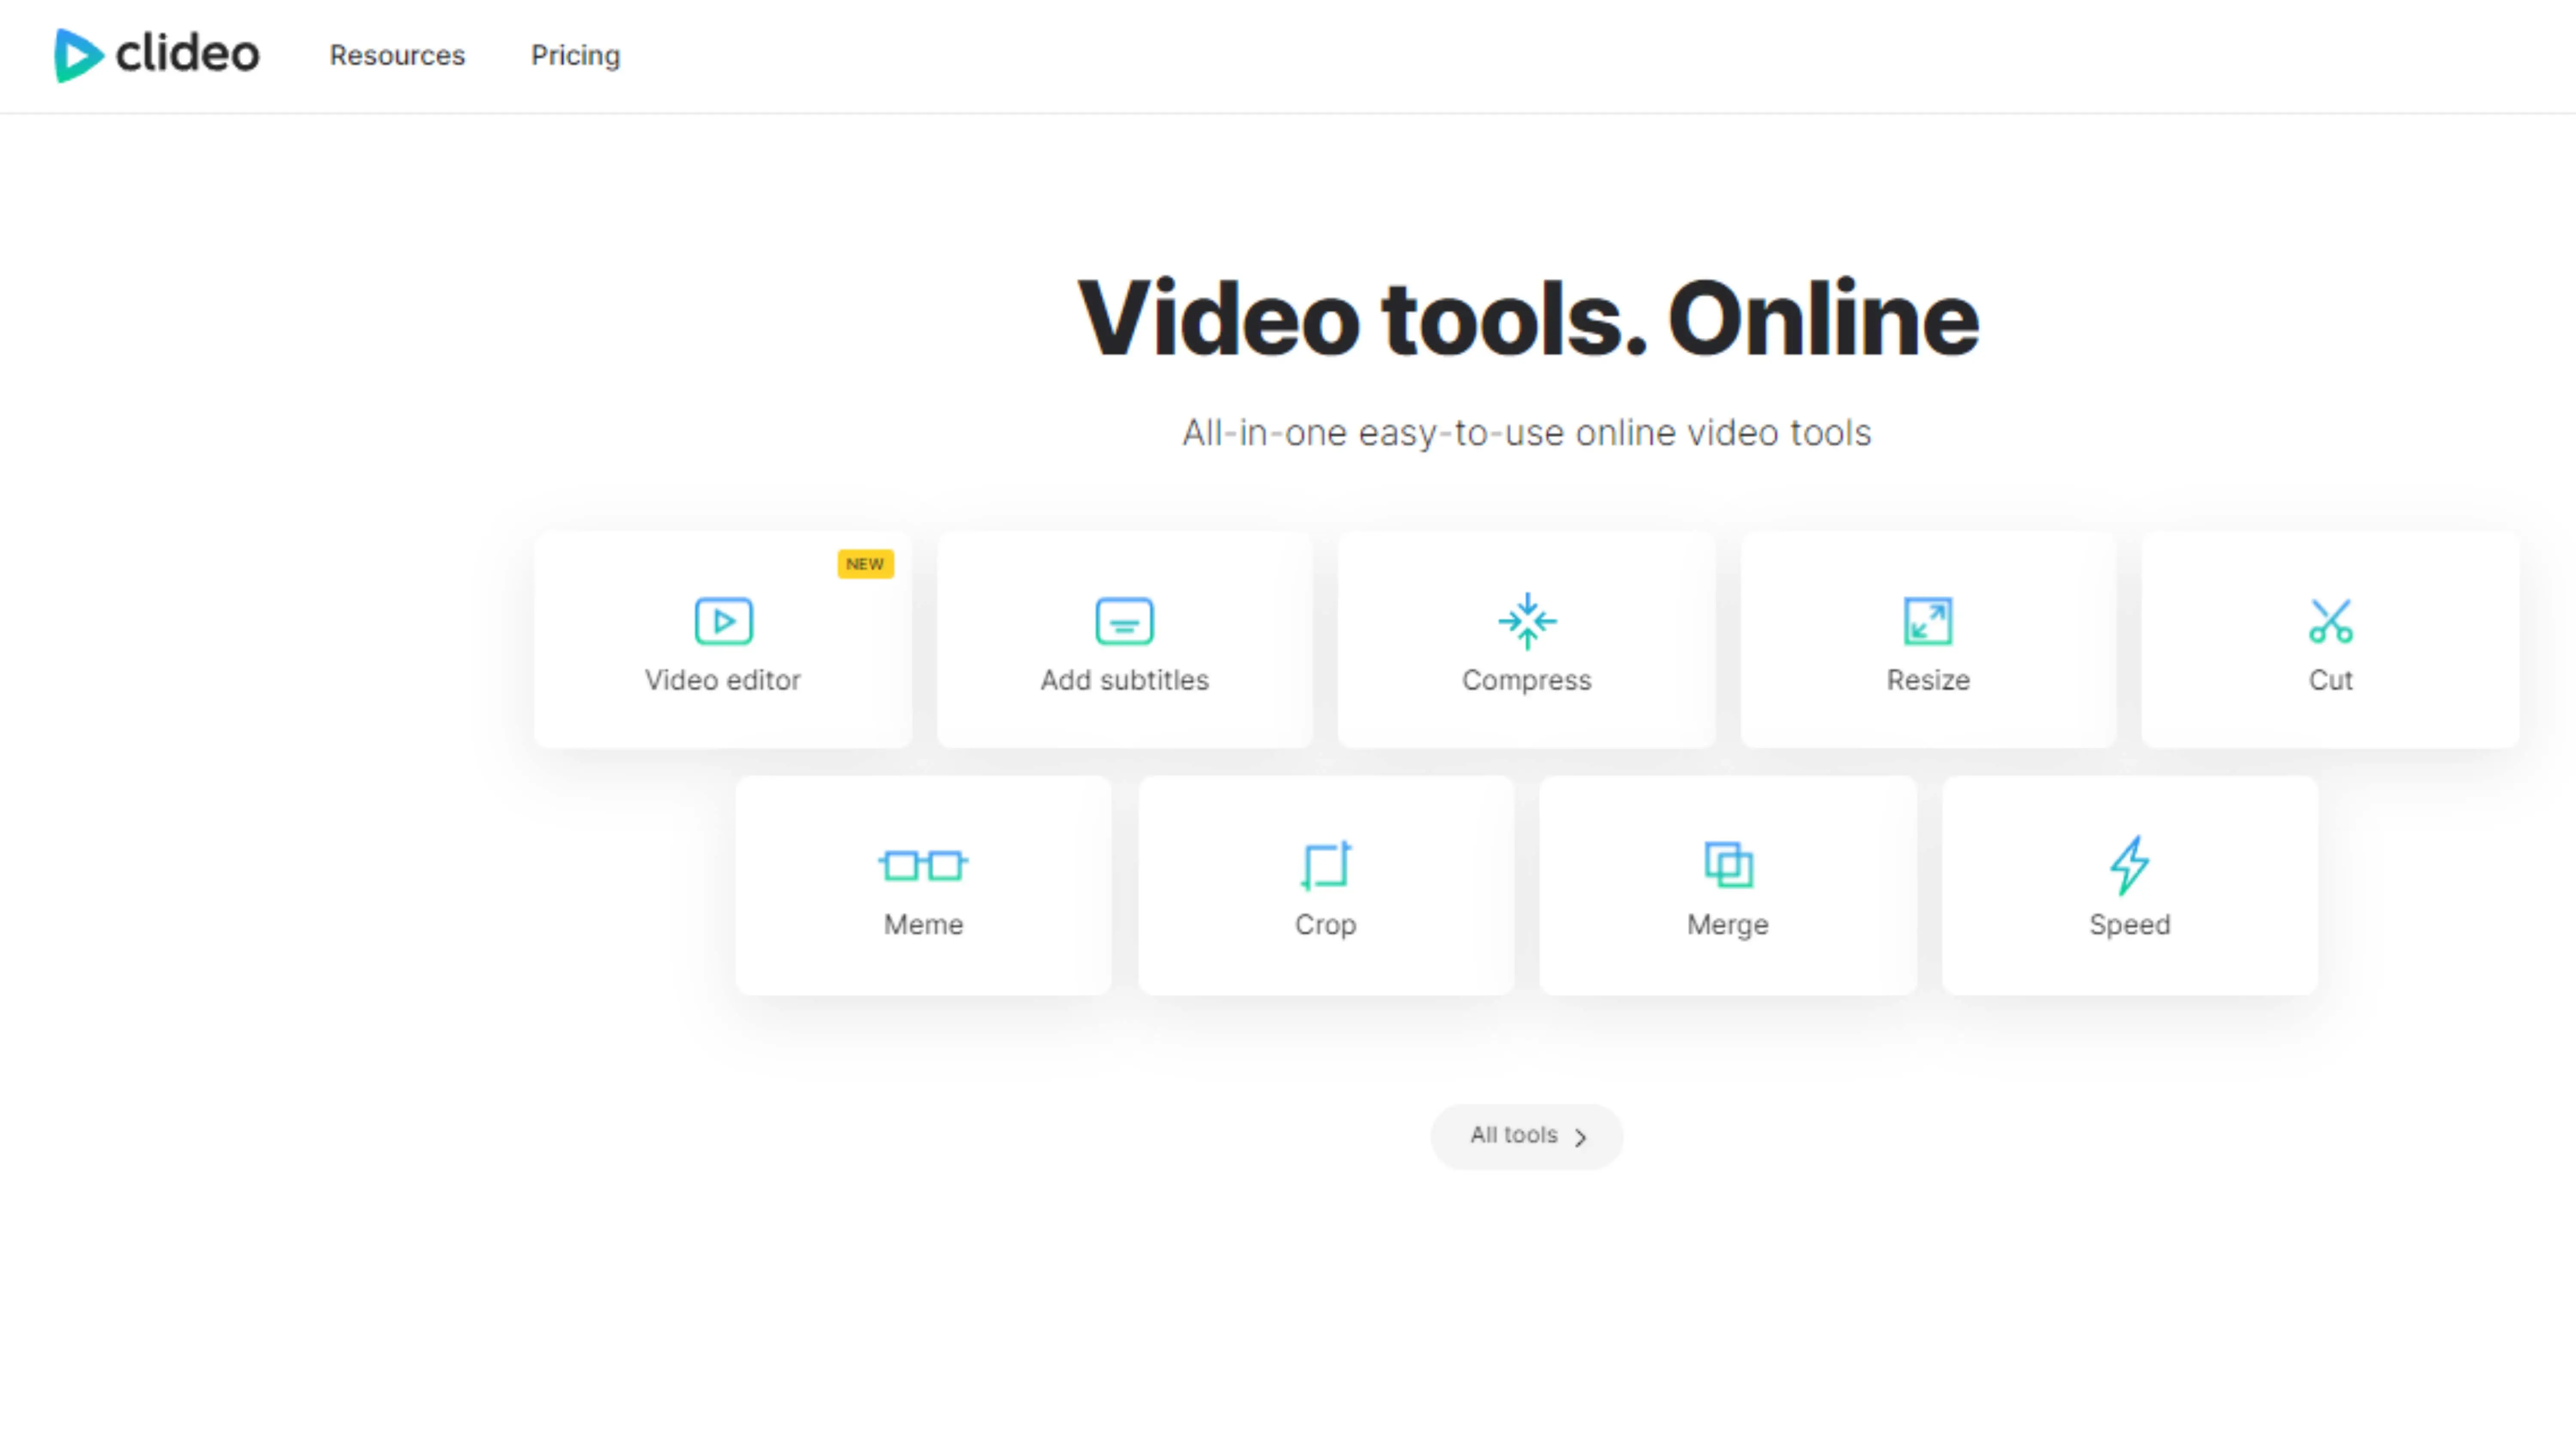Image resolution: width=2576 pixels, height=1449 pixels.
Task: Click the Cut scissors icon
Action: point(2330,621)
